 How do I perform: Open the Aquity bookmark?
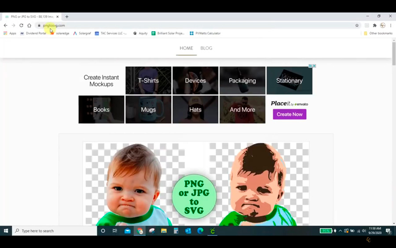pyautogui.click(x=140, y=33)
